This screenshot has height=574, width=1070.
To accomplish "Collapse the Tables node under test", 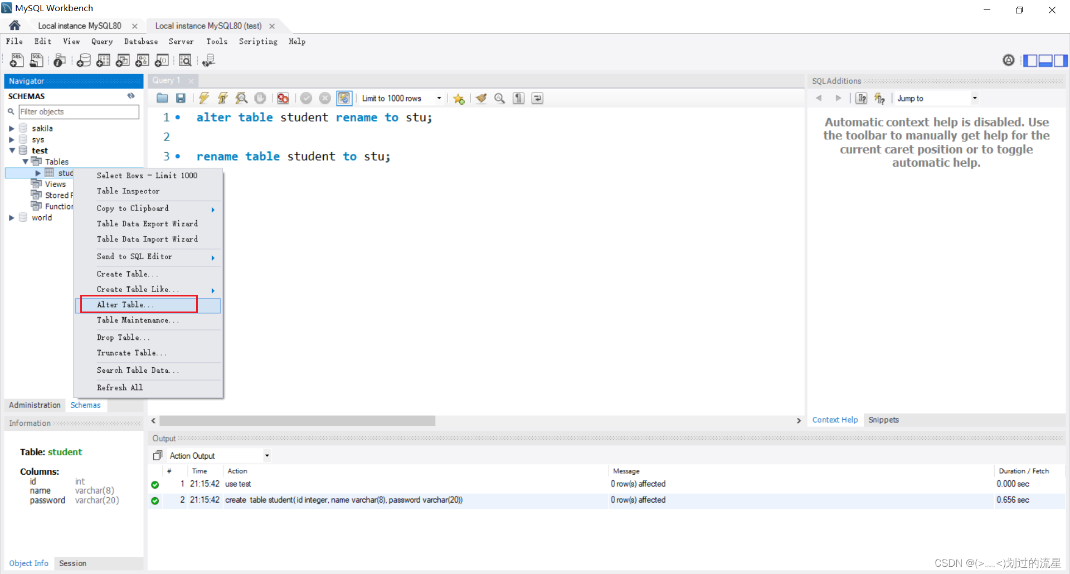I will tap(25, 162).
